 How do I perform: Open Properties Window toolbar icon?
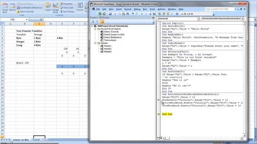pos(163,14)
